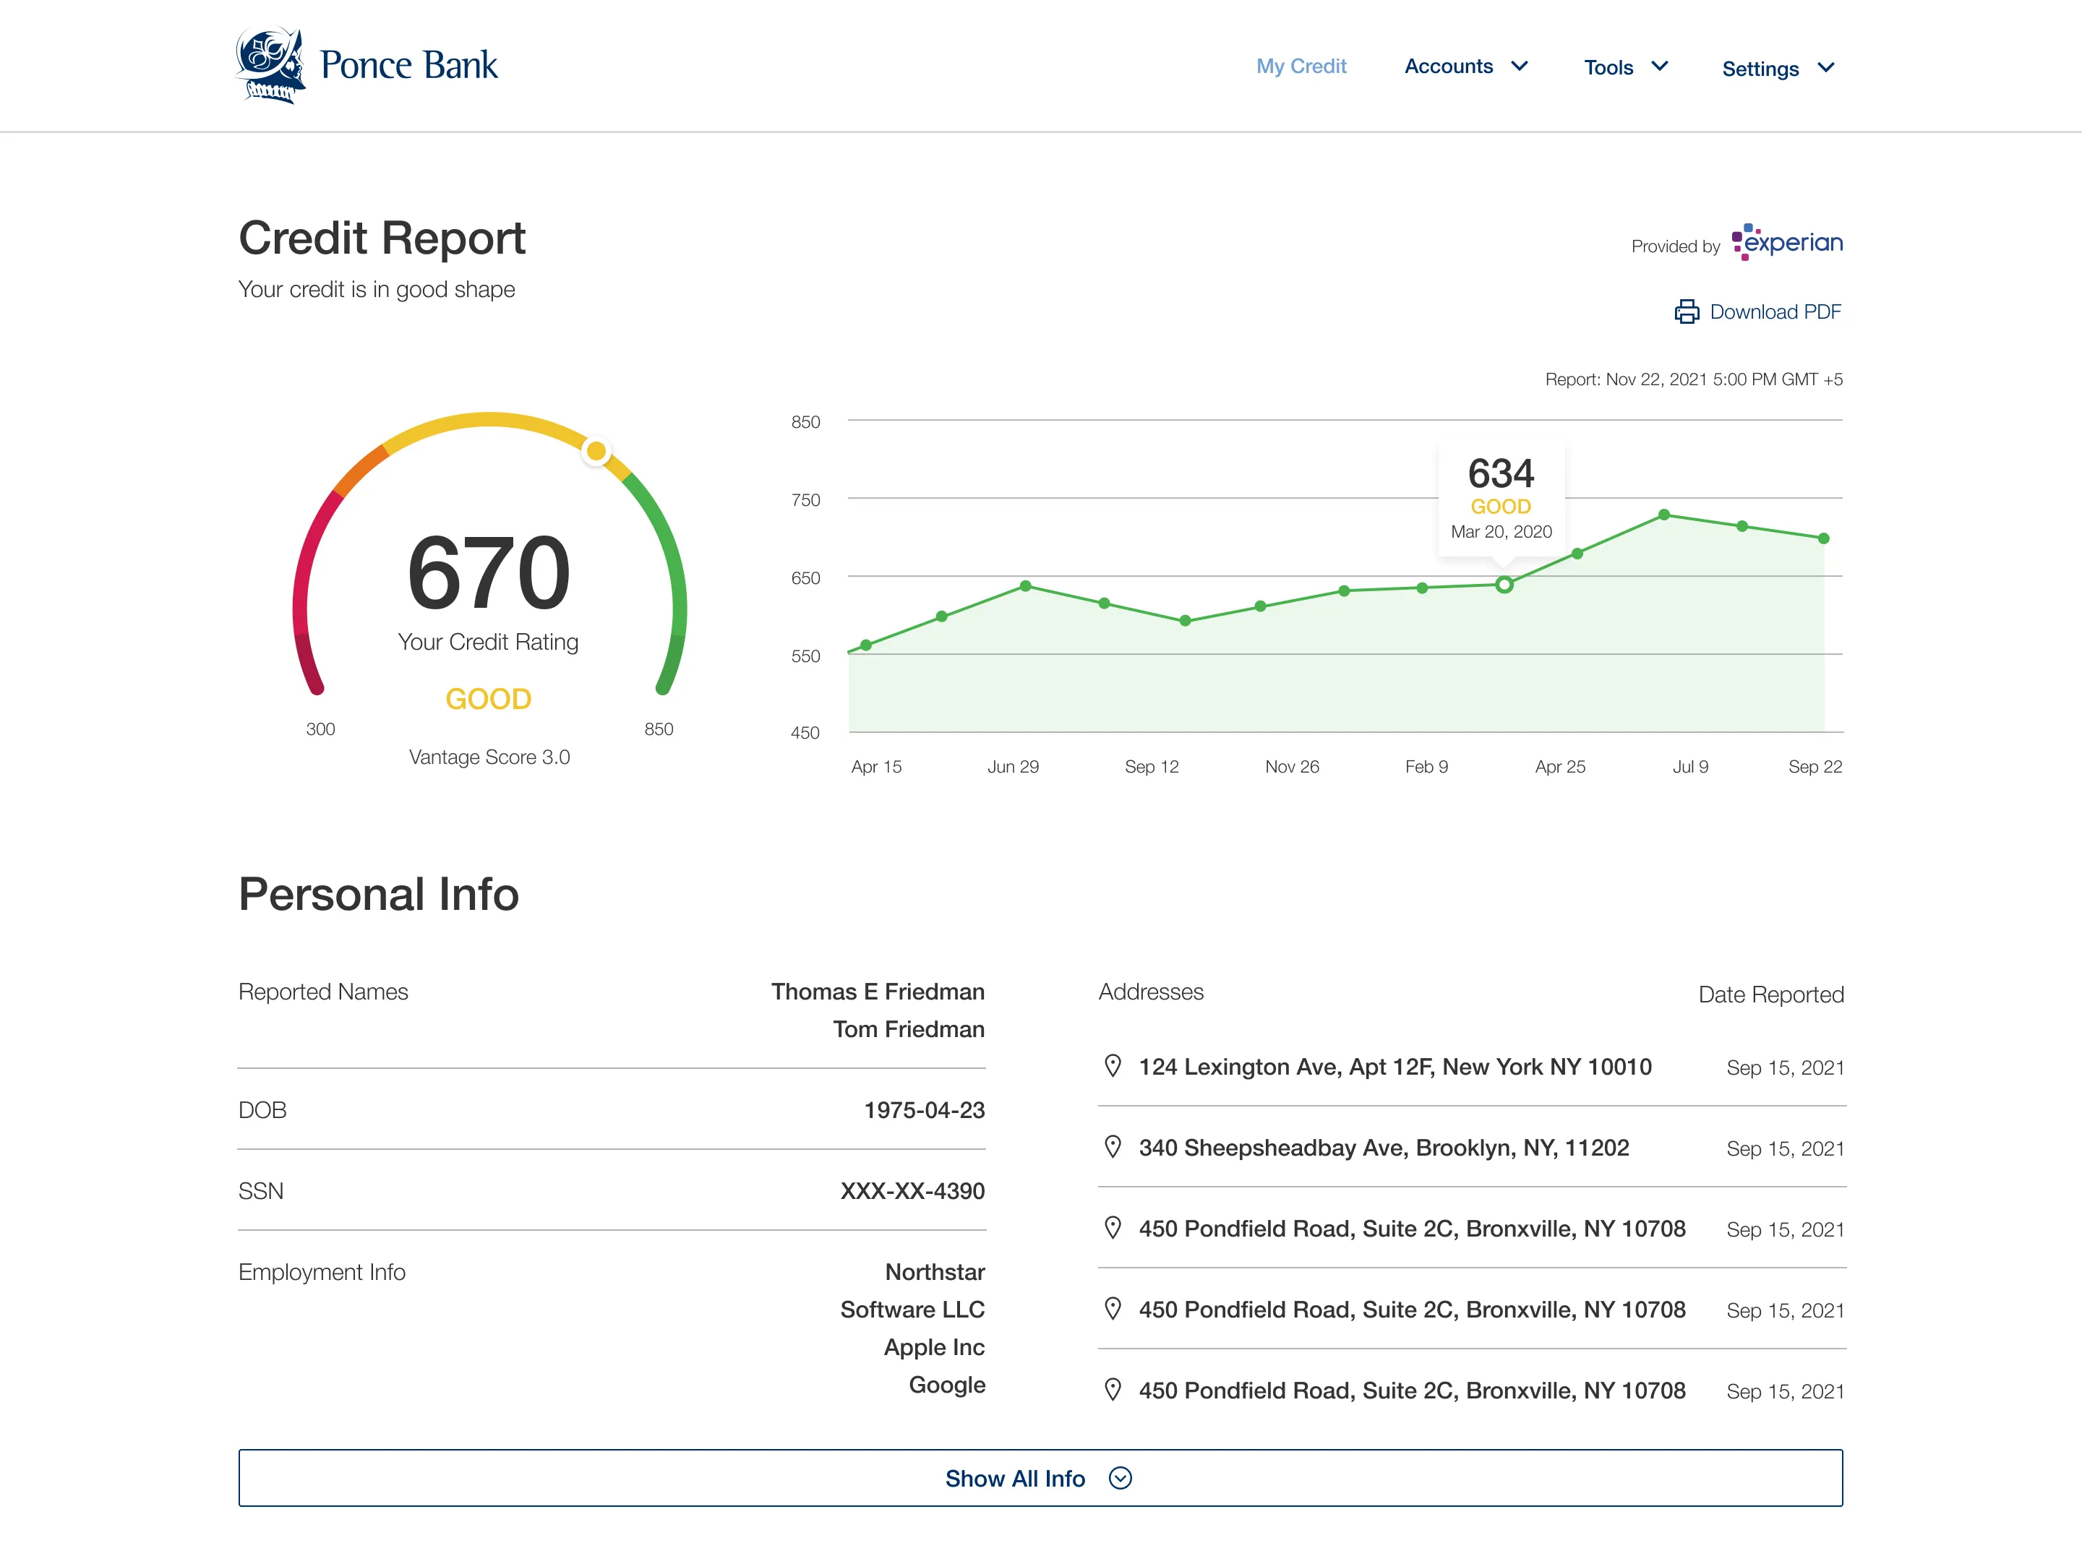2082x1543 pixels.
Task: Select the highlighted 634 point on score chart
Action: (x=1504, y=585)
